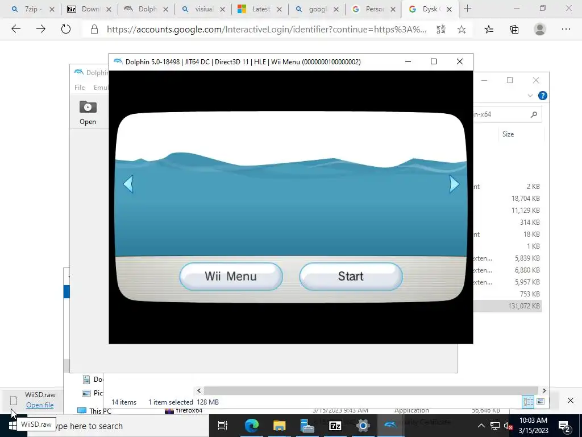Click the right arrow in Wii channel screen
The height and width of the screenshot is (437, 582).
[454, 184]
